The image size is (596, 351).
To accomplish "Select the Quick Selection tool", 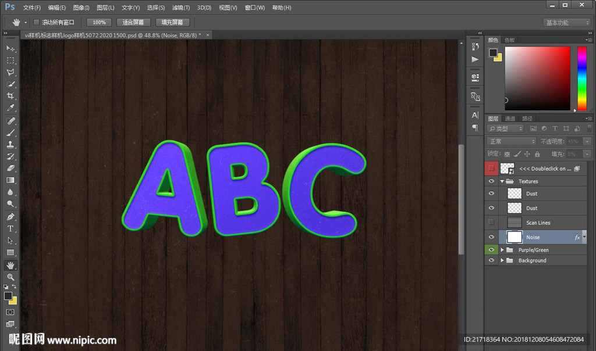I will [10, 84].
